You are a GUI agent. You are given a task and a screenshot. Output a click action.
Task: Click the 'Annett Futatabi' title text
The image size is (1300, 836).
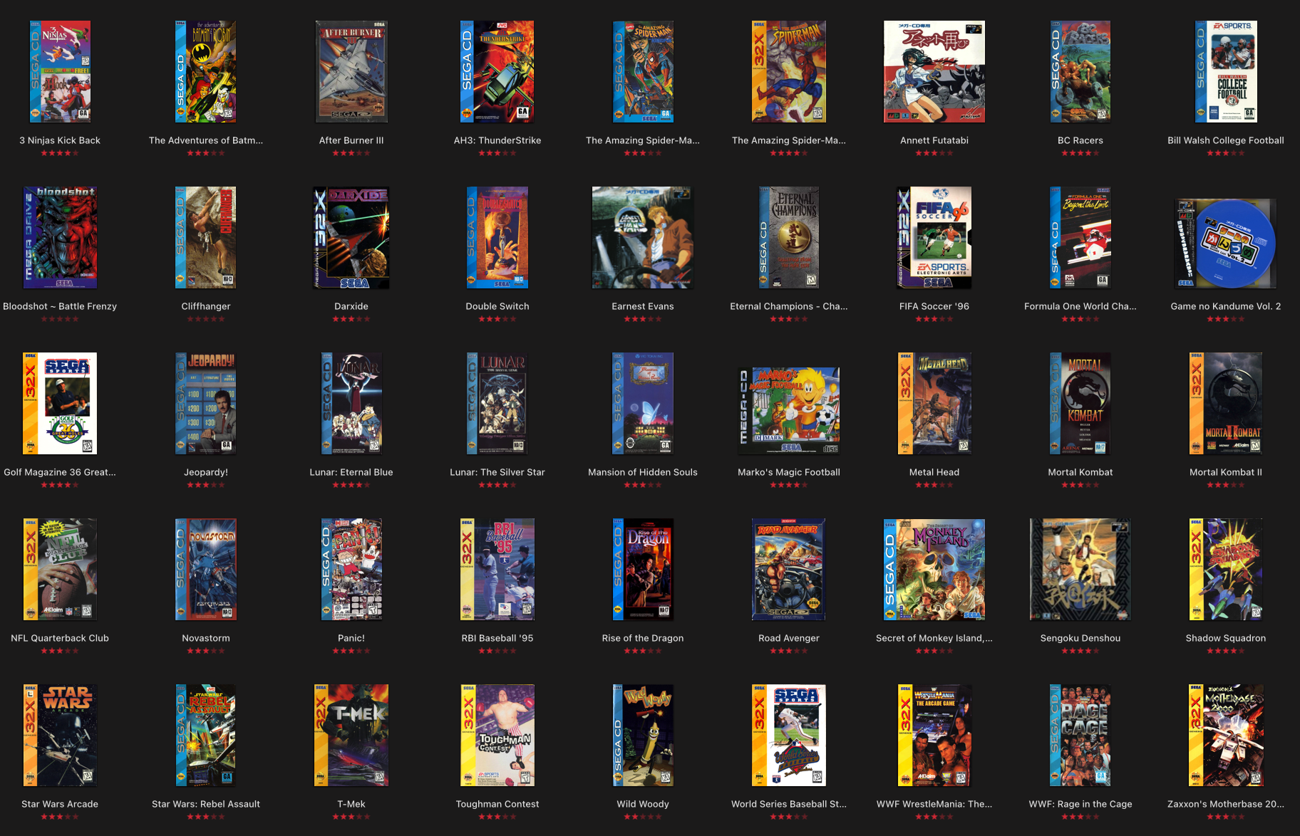click(934, 140)
